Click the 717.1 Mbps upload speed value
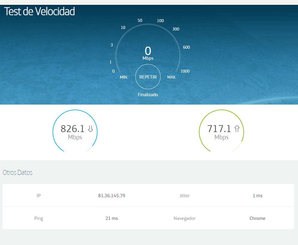Image resolution: width=298 pixels, height=245 pixels. [219, 129]
